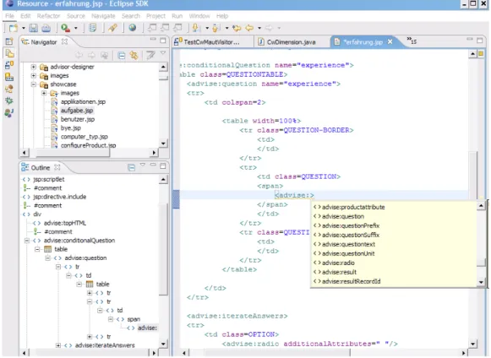Screen dimensions: 491x358
Task: Open the External Tools dropdown arrow
Action: point(76,28)
